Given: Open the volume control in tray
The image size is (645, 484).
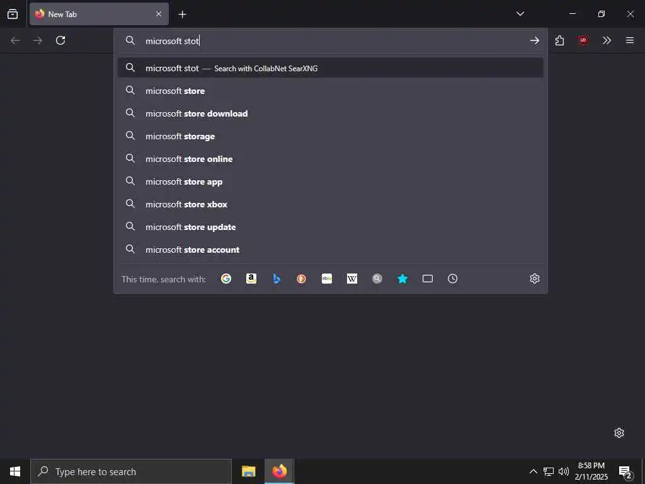Looking at the screenshot, I should 564,471.
